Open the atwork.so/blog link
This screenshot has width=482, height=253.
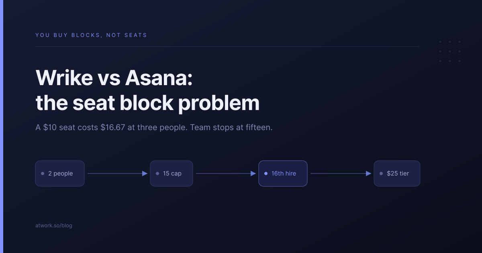54,226
